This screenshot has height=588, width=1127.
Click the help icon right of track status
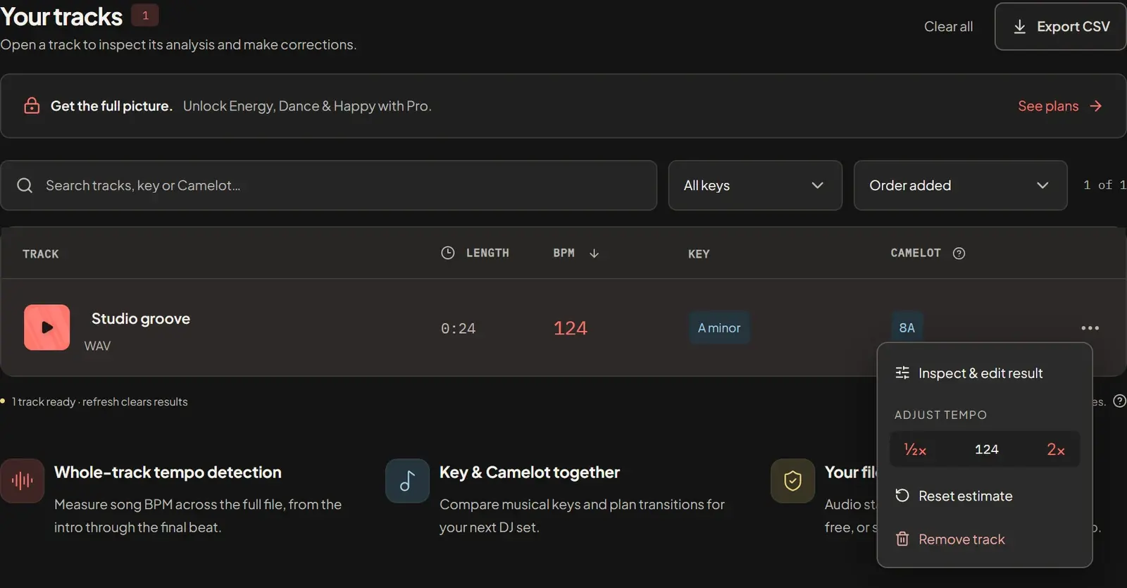pos(1119,401)
